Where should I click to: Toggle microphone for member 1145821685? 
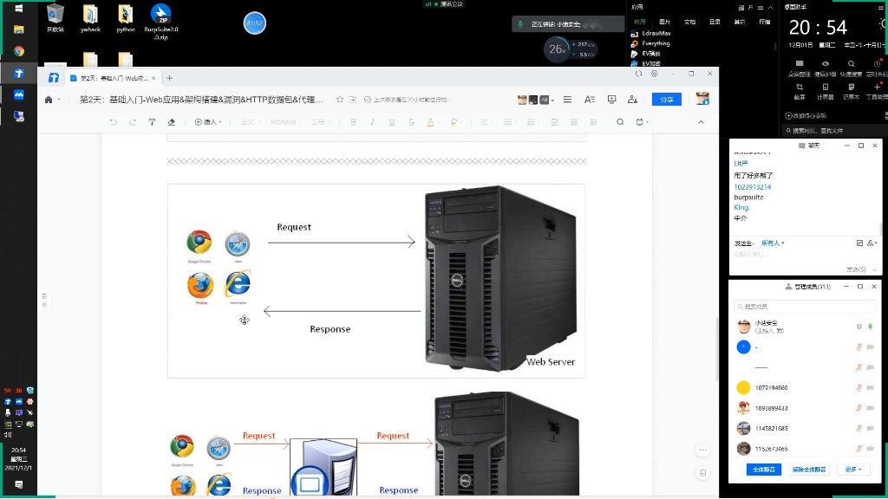(859, 428)
